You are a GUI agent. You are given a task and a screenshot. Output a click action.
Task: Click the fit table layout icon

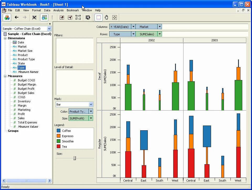pyautogui.click(x=78, y=17)
